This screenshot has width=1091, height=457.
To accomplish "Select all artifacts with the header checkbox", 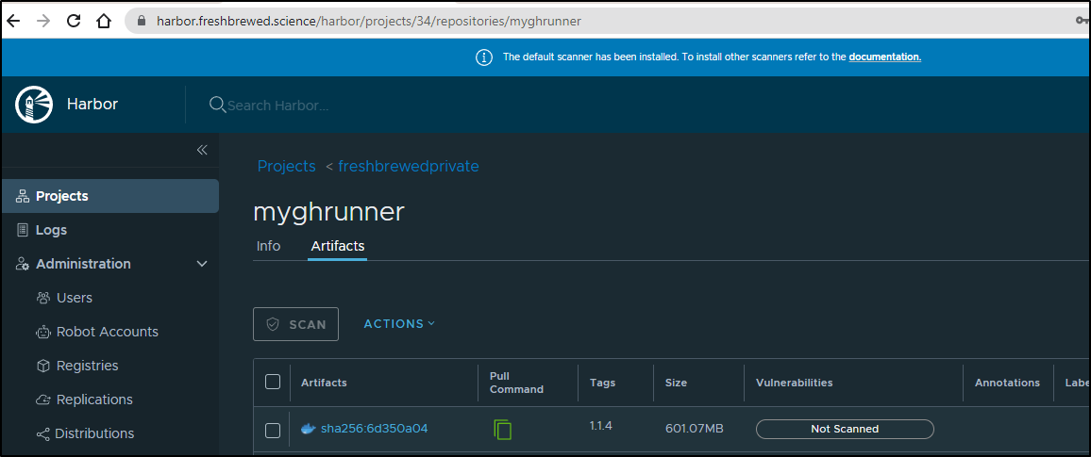I will pos(273,382).
